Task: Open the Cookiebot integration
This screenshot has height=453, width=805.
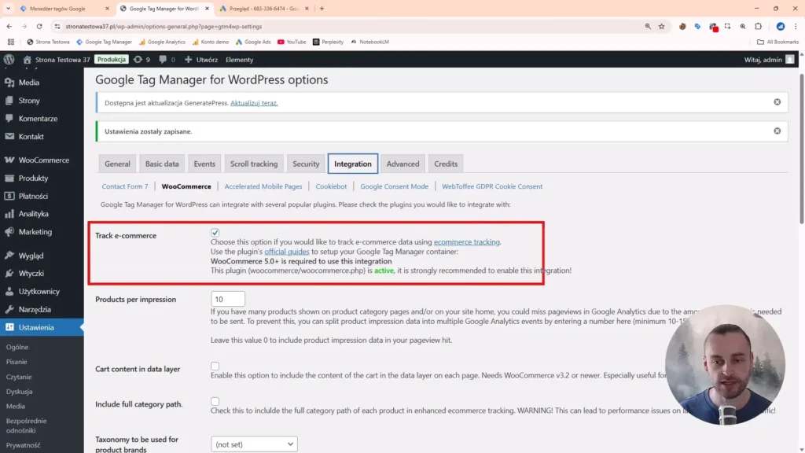Action: (331, 186)
